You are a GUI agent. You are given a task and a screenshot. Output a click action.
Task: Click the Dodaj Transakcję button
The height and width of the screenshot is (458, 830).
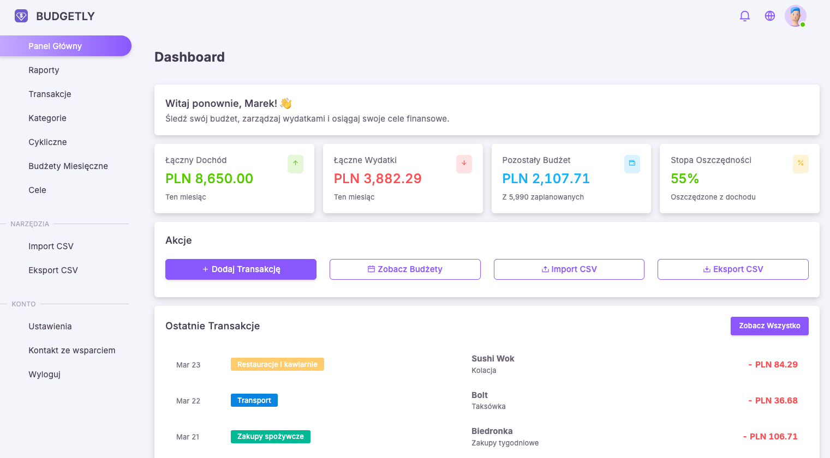tap(241, 269)
